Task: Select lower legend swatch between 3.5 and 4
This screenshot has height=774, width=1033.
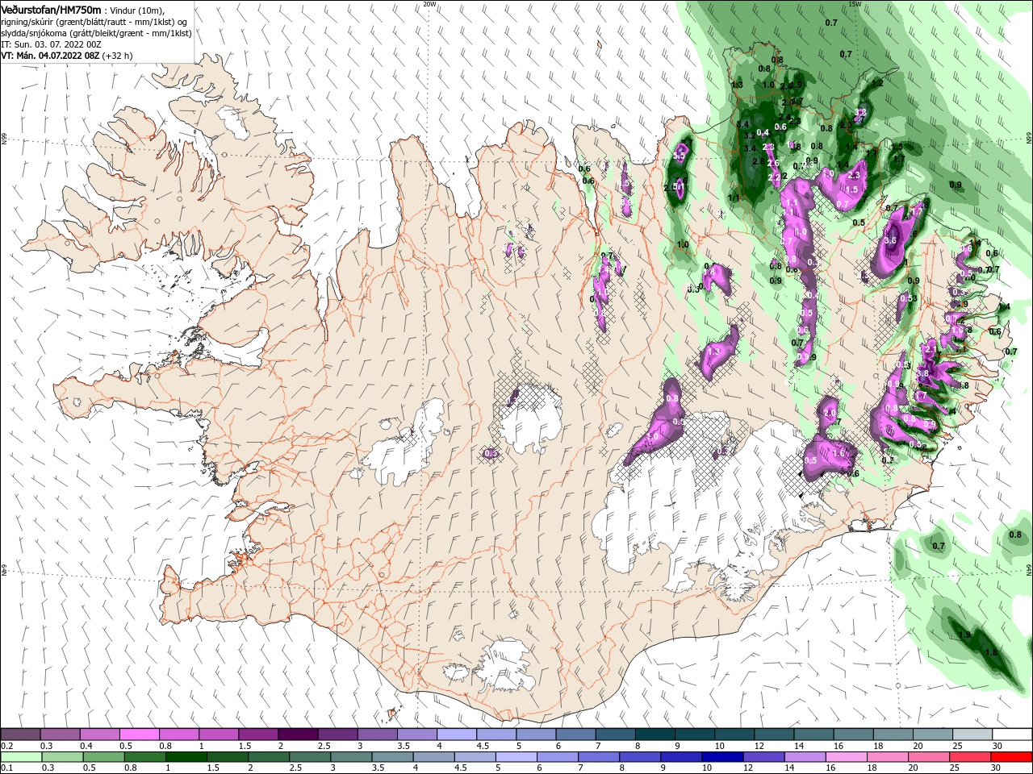Action: (x=391, y=757)
